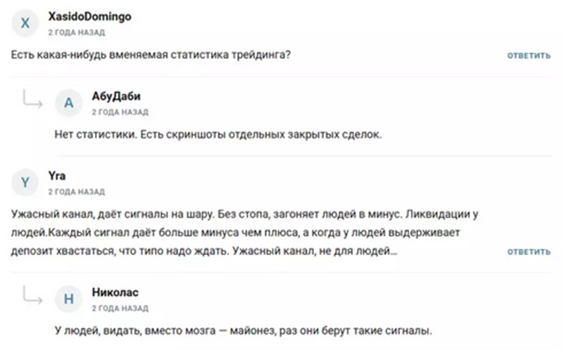Image resolution: width=565 pixels, height=350 pixels.
Task: Click the timestamp under АбуДаби
Action: [x=120, y=112]
